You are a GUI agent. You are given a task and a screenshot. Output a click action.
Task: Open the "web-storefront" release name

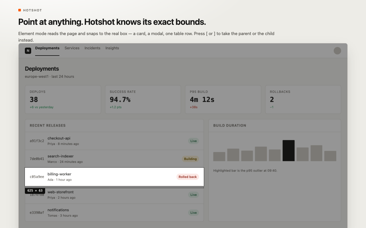pyautogui.click(x=61, y=192)
